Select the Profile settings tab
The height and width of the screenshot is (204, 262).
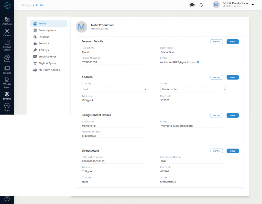[49, 24]
